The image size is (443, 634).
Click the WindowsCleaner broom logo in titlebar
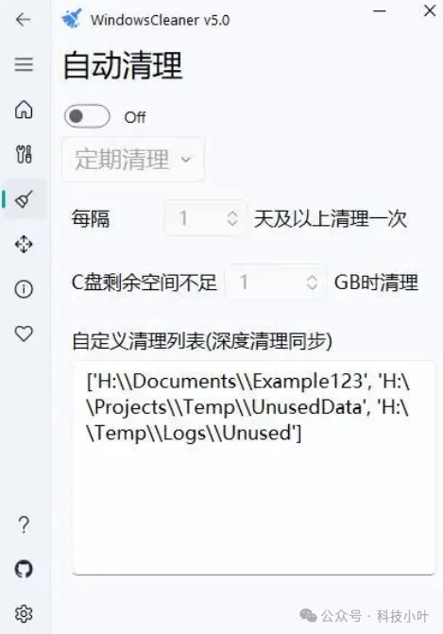coord(72,19)
